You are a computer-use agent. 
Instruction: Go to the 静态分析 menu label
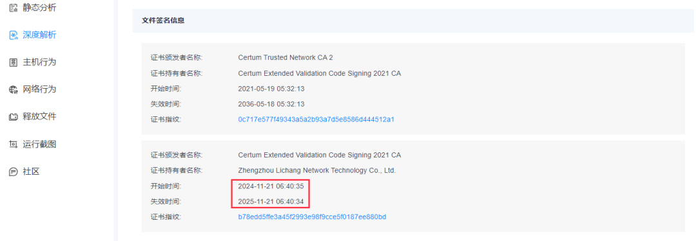[x=39, y=8]
